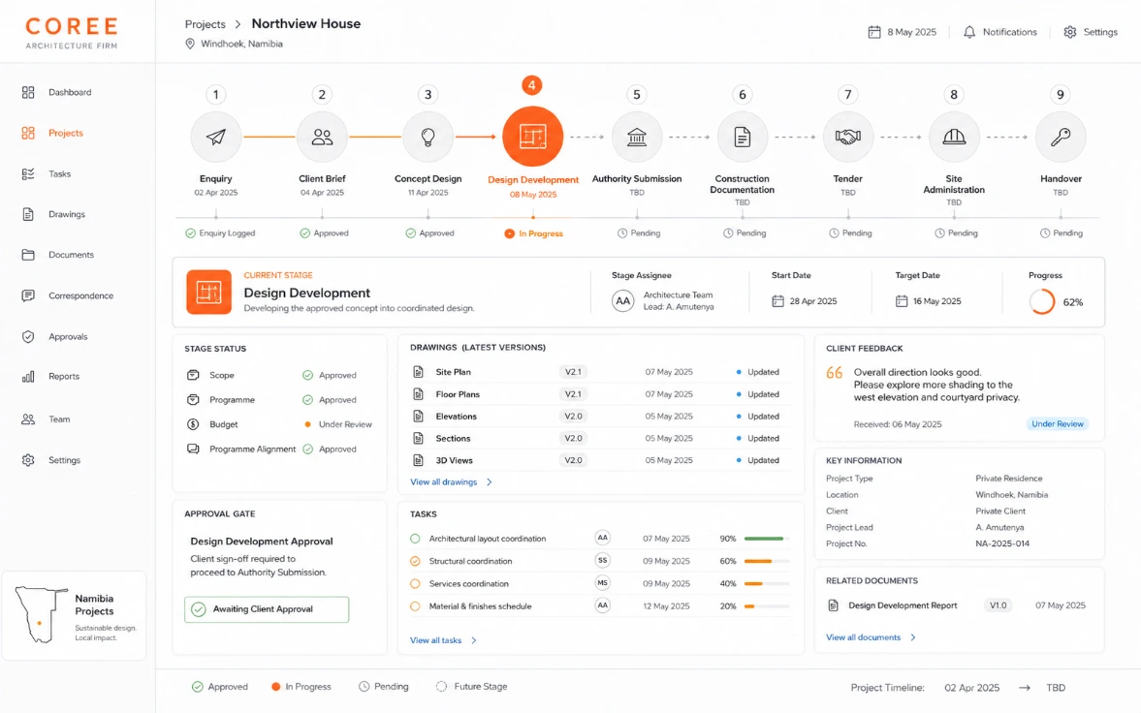The height and width of the screenshot is (713, 1141).
Task: Click the Enquiry Logged status check
Action: pos(190,233)
